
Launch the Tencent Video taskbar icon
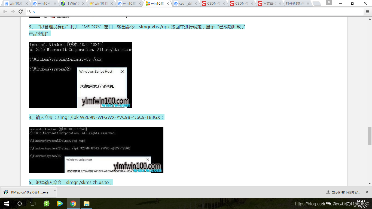coord(60,204)
